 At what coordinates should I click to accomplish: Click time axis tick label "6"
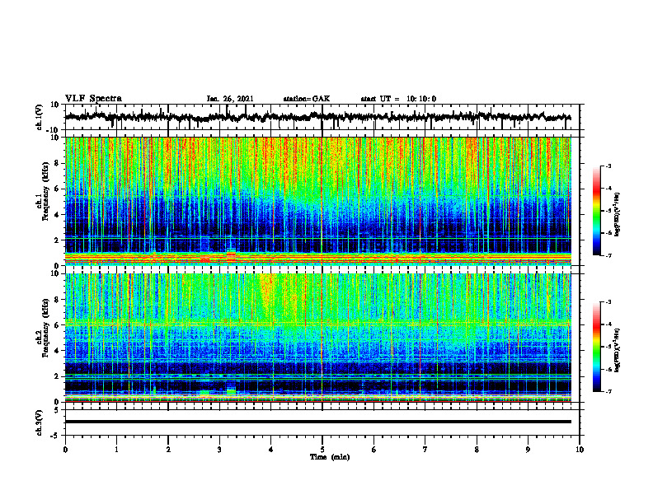374,450
